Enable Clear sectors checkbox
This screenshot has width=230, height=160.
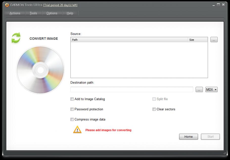pyautogui.click(x=154, y=109)
